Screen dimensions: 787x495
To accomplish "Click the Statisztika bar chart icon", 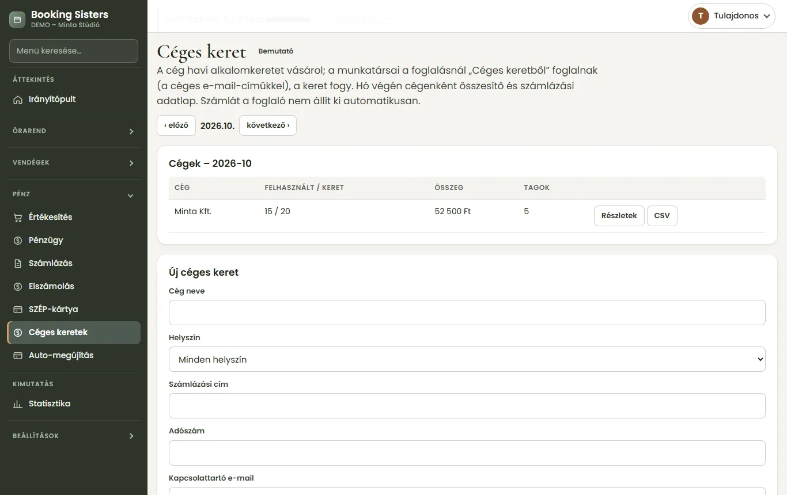I will tap(18, 404).
